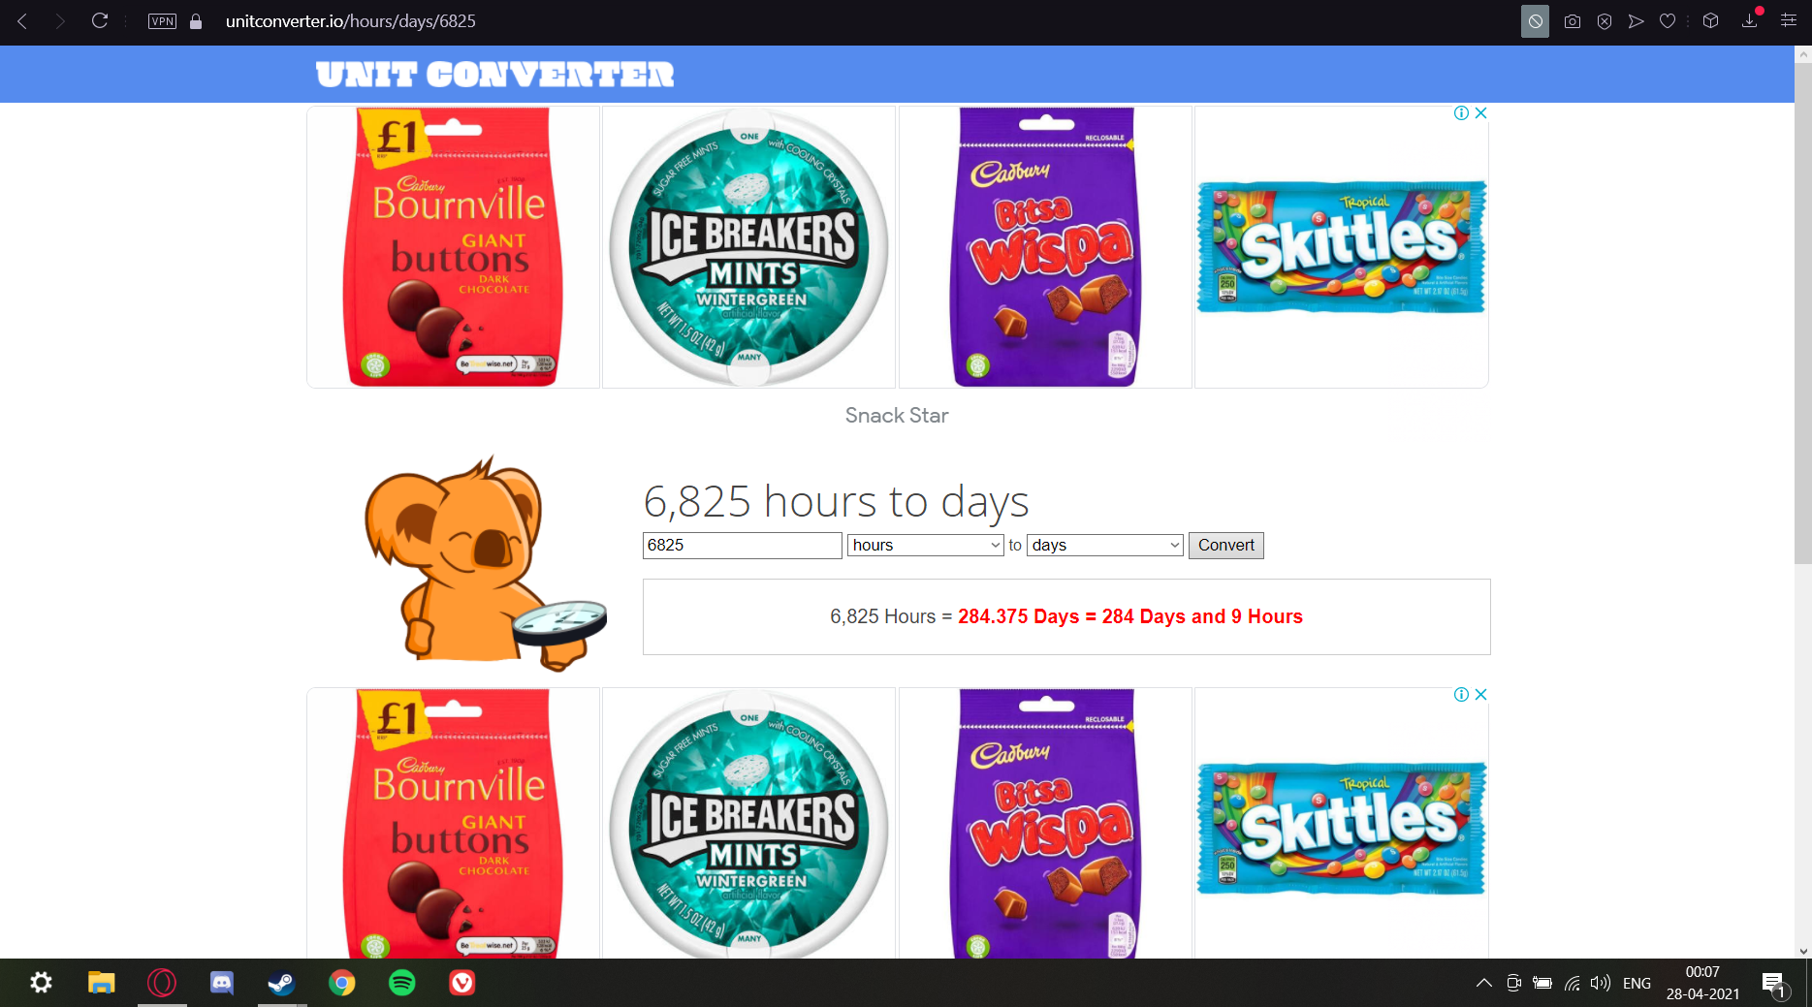Open Spotify from the taskbar
Viewport: 1812px width, 1007px height.
coord(402,983)
